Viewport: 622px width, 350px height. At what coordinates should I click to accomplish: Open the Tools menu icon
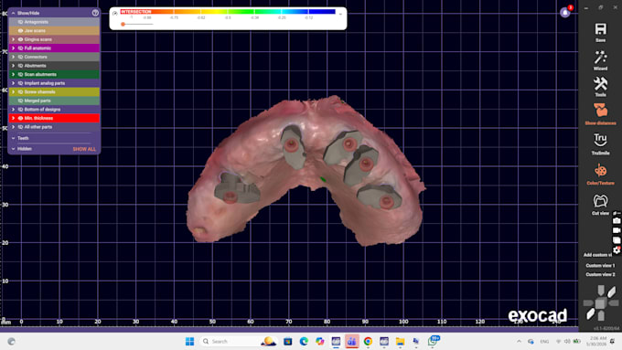click(600, 87)
